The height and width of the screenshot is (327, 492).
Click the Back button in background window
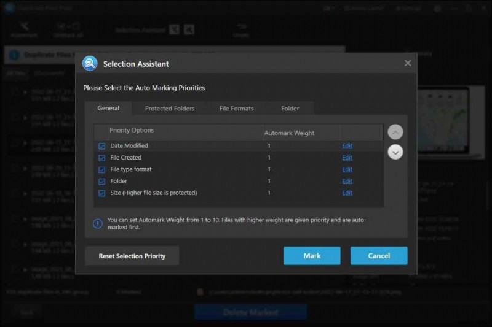[26, 312]
